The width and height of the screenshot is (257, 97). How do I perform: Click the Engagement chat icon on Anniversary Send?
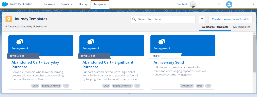tap(162, 42)
